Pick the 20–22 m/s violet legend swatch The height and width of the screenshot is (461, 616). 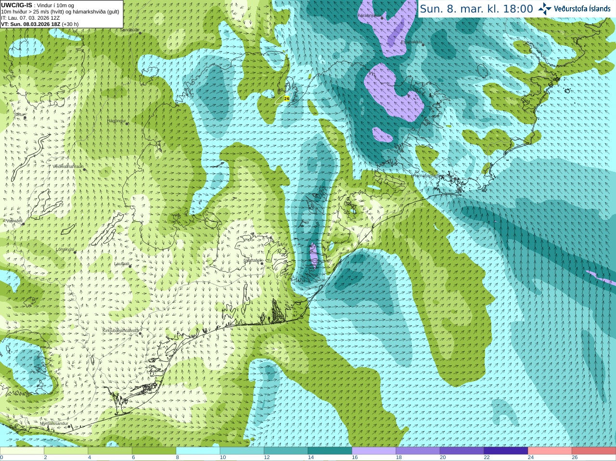pyautogui.click(x=462, y=451)
